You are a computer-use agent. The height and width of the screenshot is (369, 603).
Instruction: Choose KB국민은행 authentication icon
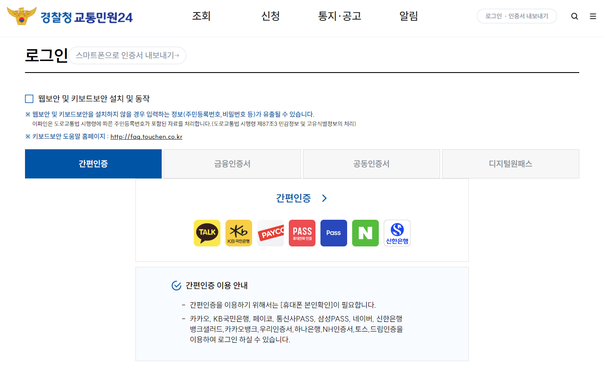coord(239,233)
